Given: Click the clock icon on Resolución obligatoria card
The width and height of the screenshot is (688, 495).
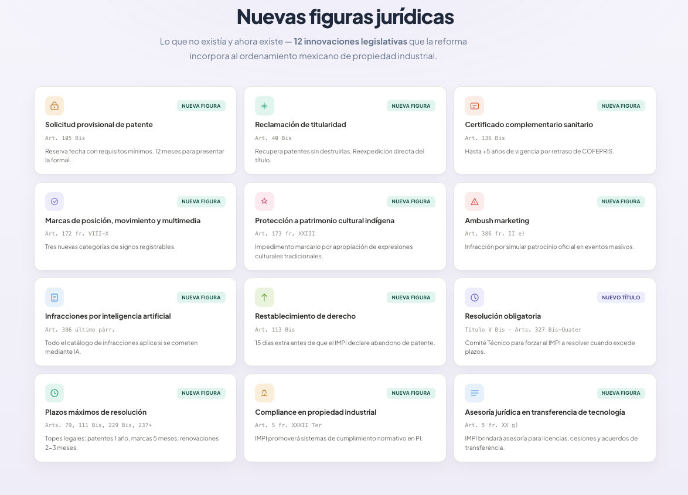Looking at the screenshot, I should [474, 297].
